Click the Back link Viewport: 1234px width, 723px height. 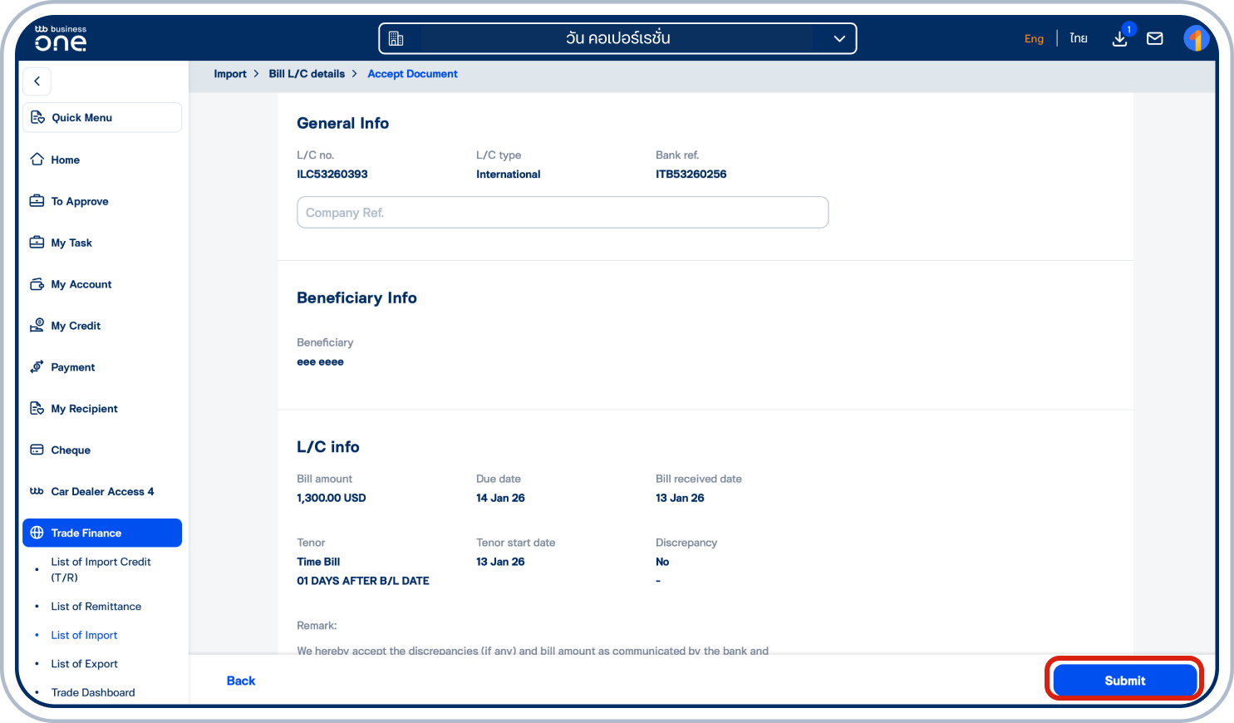pos(241,681)
